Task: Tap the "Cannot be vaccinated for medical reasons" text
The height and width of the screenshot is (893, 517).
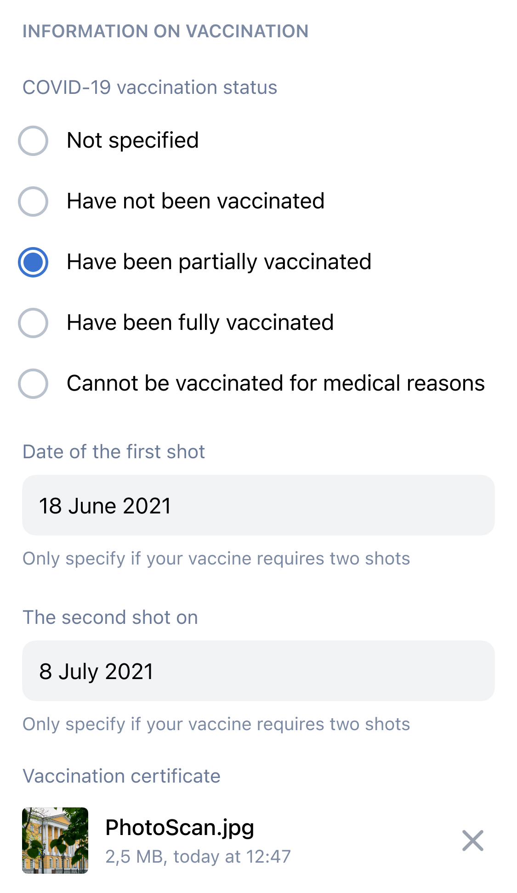Action: [275, 383]
